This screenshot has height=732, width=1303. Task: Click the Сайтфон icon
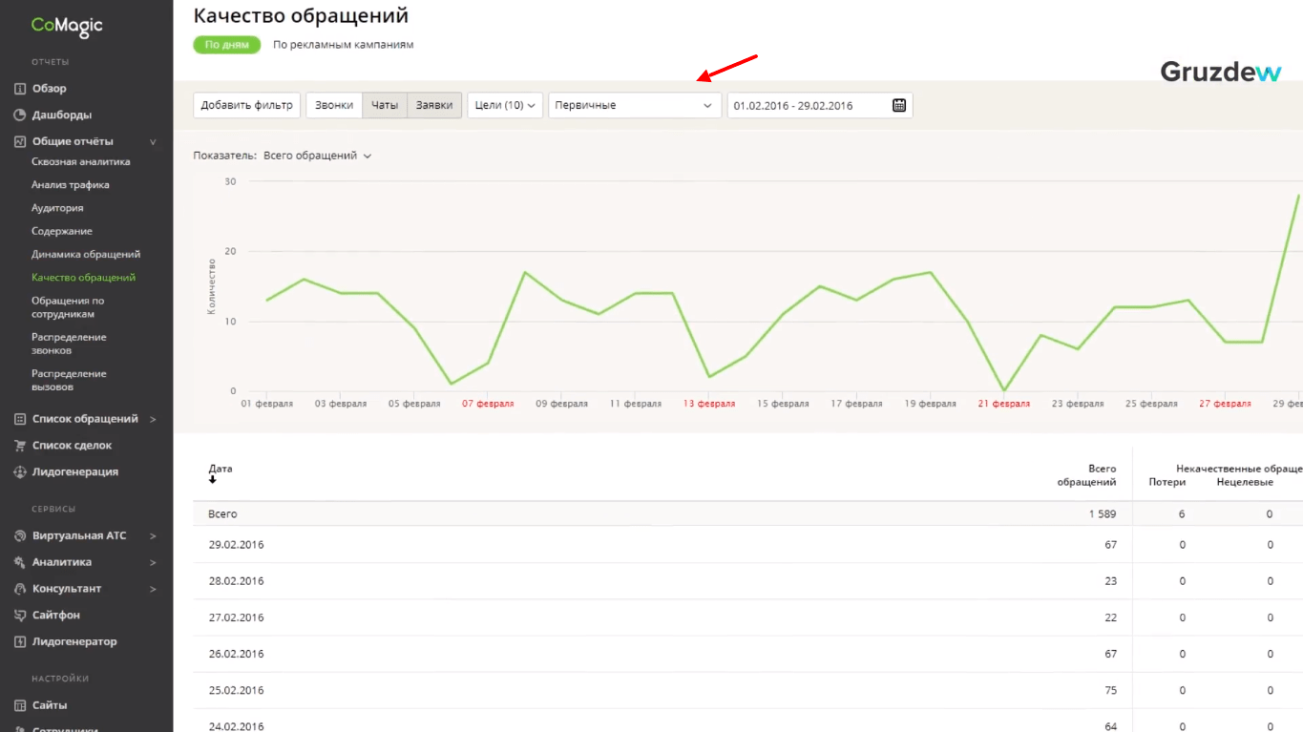(x=20, y=616)
